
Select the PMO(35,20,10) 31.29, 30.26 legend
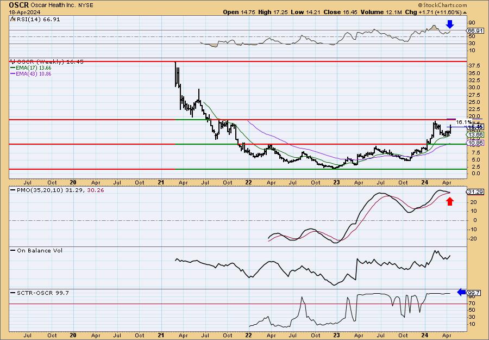pyautogui.click(x=57, y=190)
